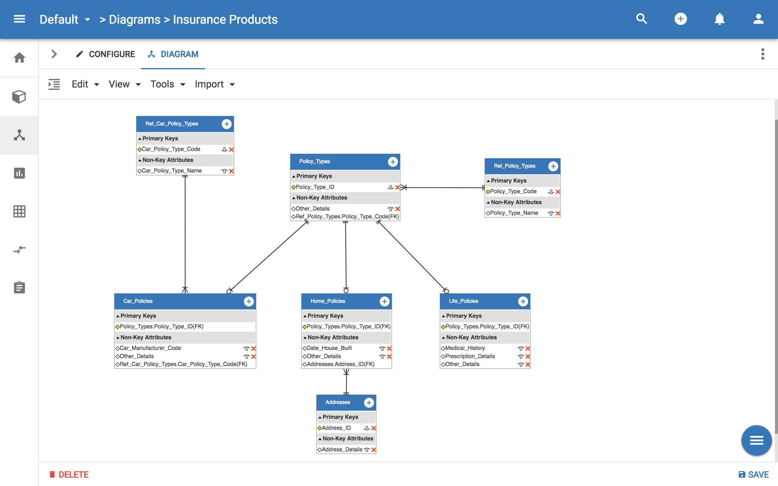Click the outline panel icon beside the Edit menu
This screenshot has height=486, width=778.
coord(54,84)
